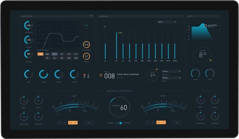
Task: Click the left channel Ratio knob
Action: pyautogui.click(x=24, y=101)
